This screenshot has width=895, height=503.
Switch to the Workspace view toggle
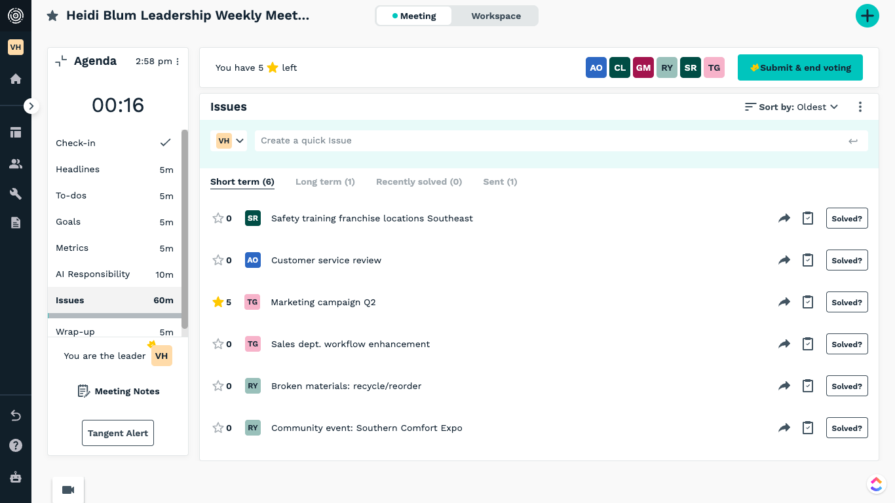[x=496, y=16]
